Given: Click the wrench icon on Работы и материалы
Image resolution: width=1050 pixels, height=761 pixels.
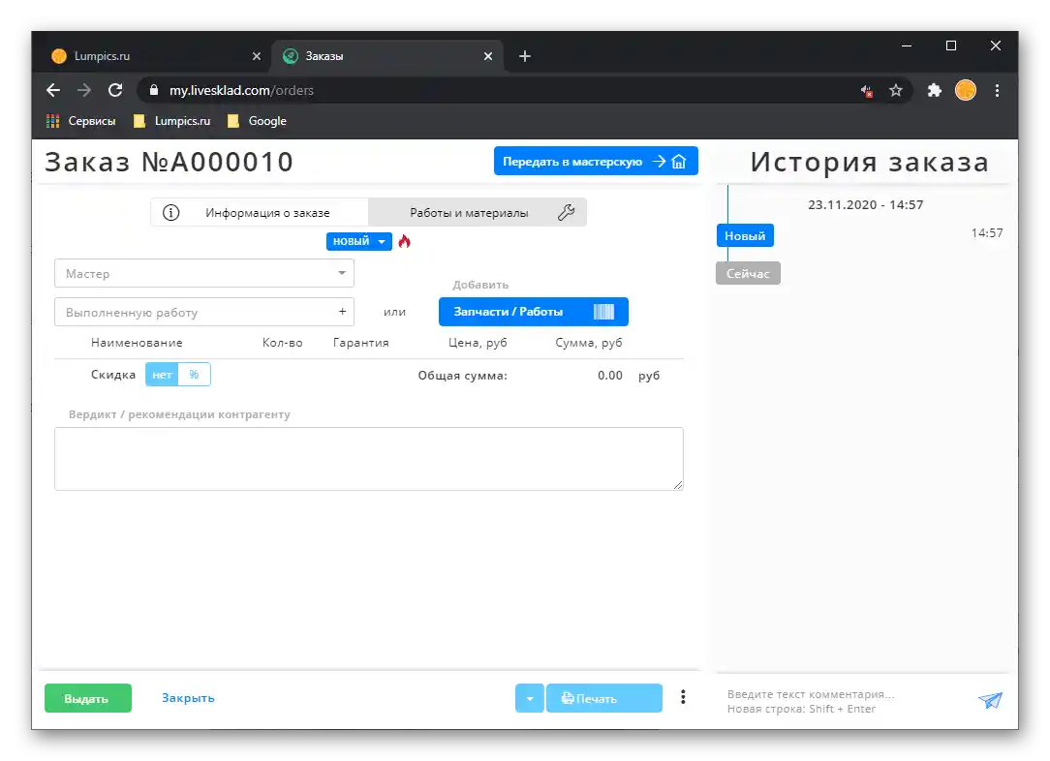Looking at the screenshot, I should tap(567, 211).
